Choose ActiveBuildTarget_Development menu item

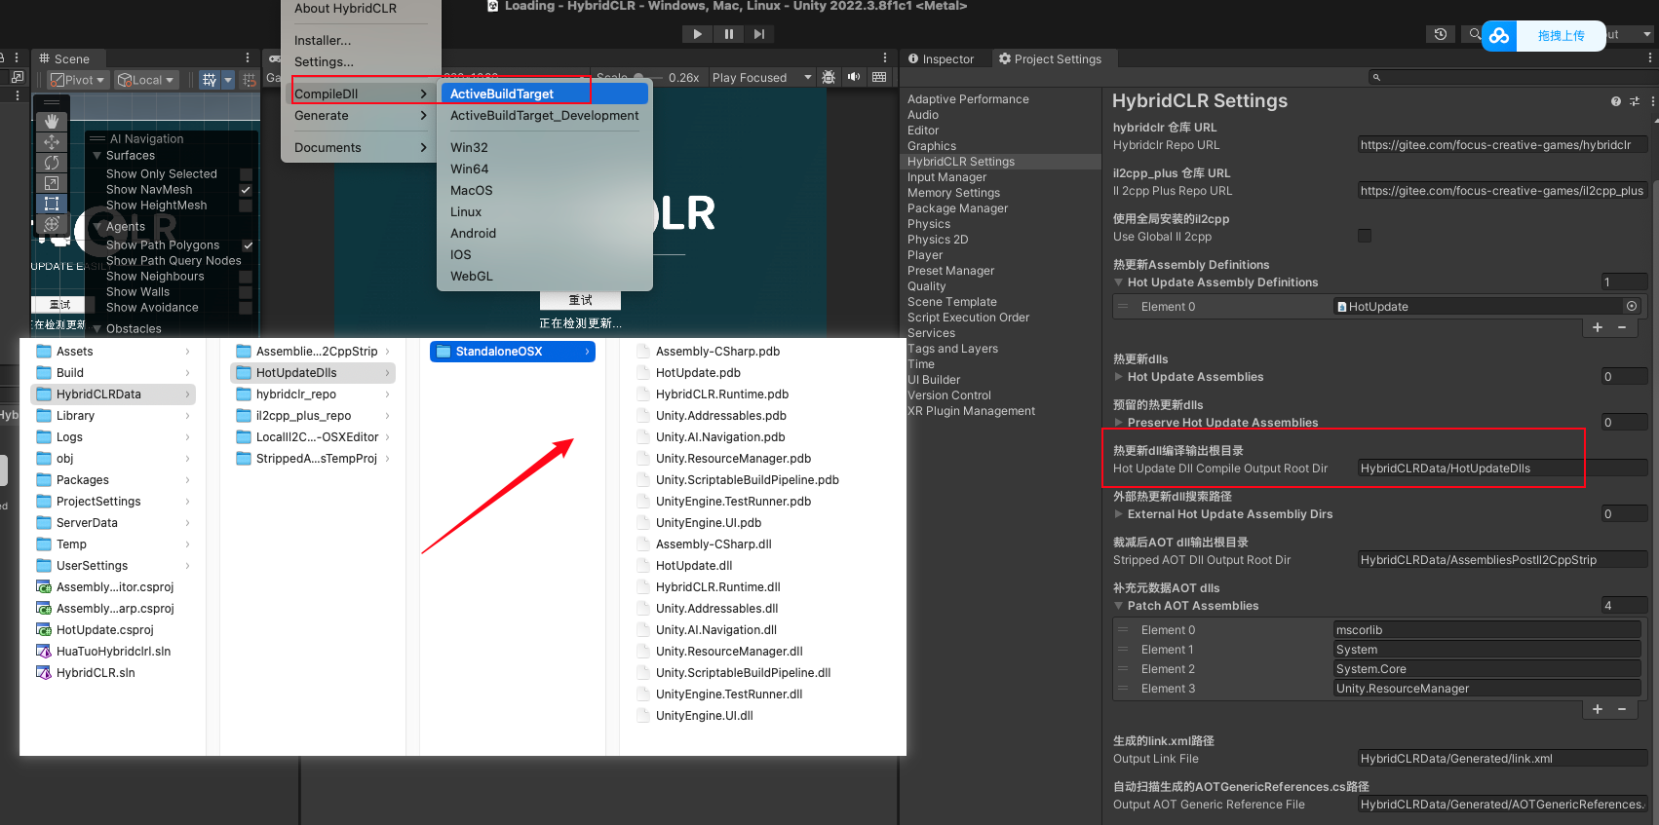coord(545,115)
